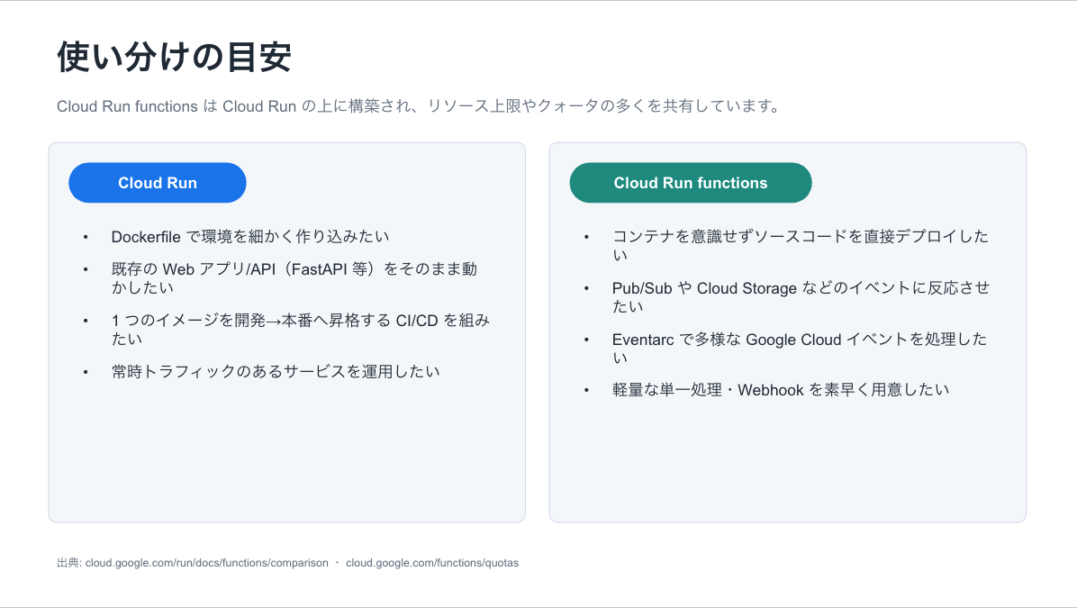This screenshot has width=1077, height=608.
Task: Click the subtitle sentence starting with Cloud Run functions は
Action: tap(419, 106)
